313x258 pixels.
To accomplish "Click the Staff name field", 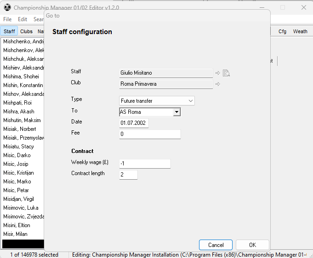I will pos(166,73).
